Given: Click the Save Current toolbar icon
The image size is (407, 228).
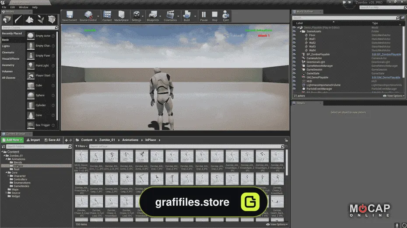Looking at the screenshot, I should coord(69,16).
